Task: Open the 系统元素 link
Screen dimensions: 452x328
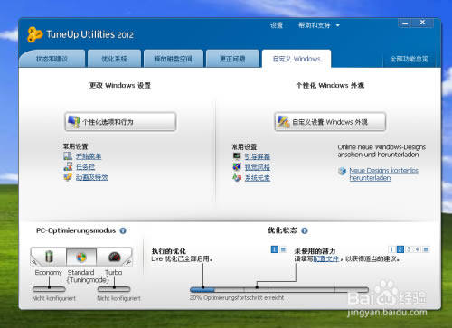Action: (257, 178)
